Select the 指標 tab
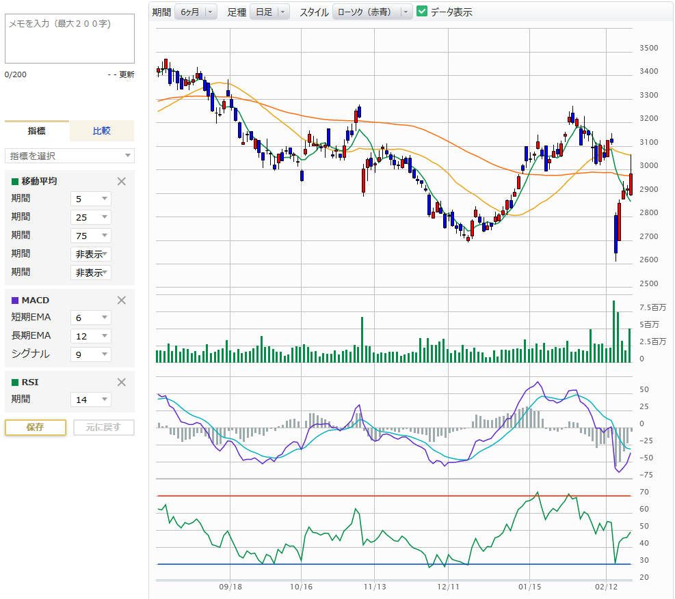The height and width of the screenshot is (599, 675). click(37, 130)
